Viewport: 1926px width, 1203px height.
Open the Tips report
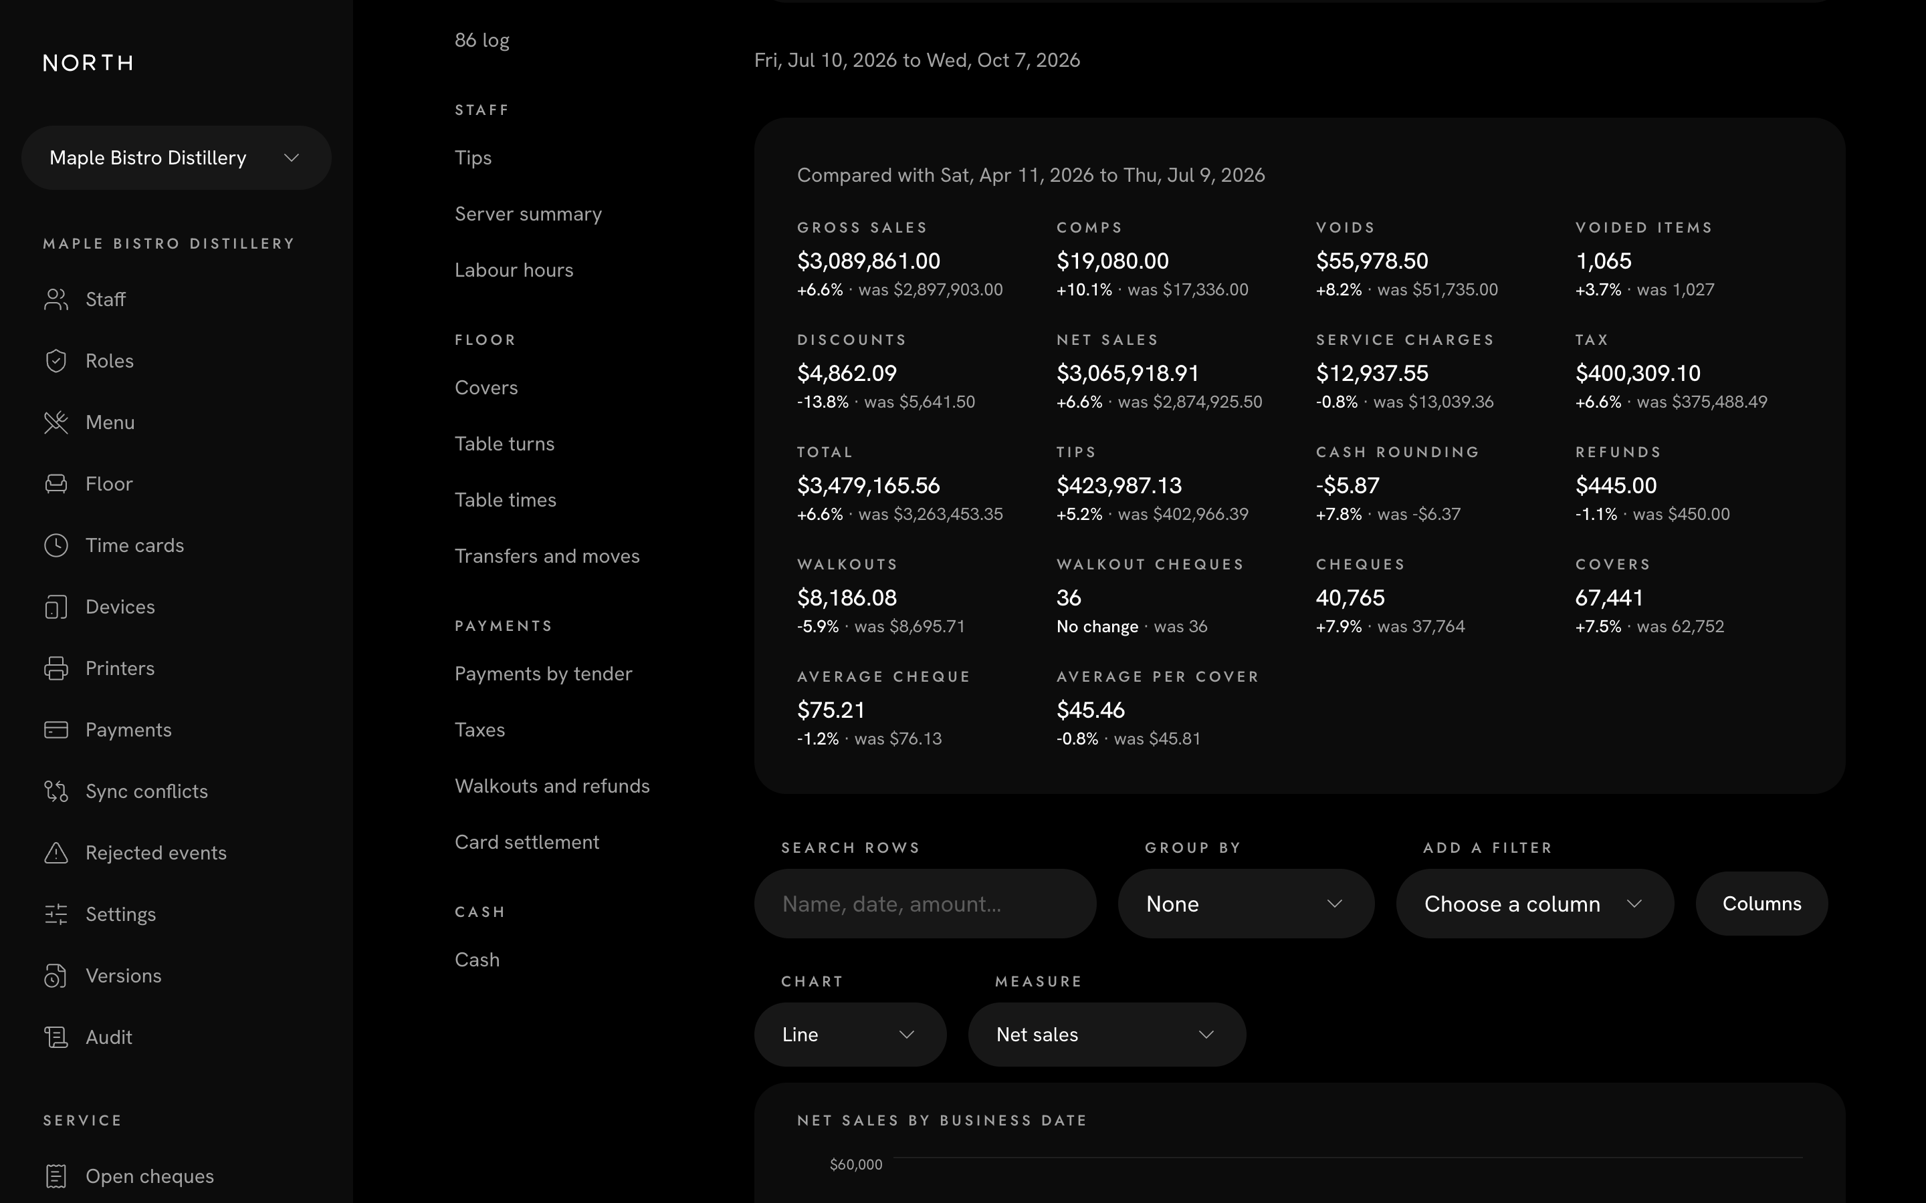click(x=473, y=158)
